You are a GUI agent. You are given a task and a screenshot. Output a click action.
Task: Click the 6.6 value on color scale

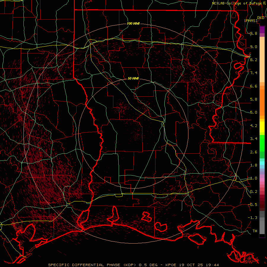[254, 86]
